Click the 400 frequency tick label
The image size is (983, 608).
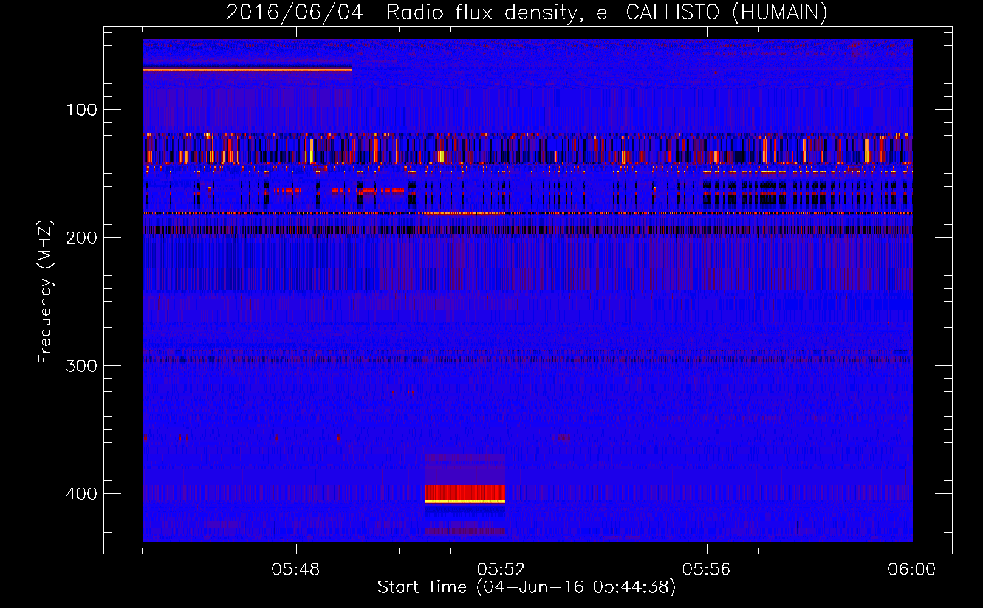[x=82, y=493]
